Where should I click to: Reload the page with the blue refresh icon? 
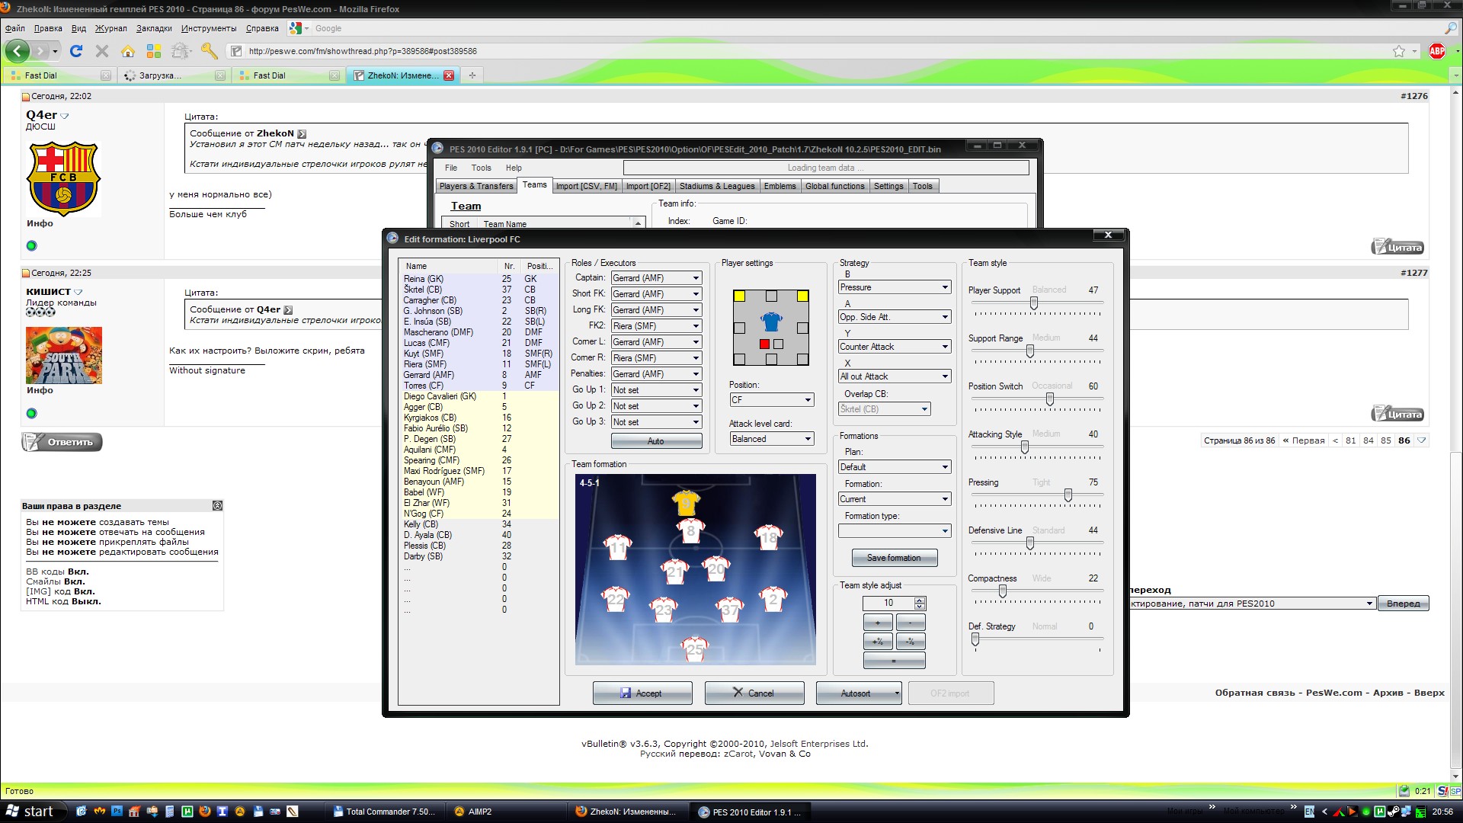[x=75, y=51]
